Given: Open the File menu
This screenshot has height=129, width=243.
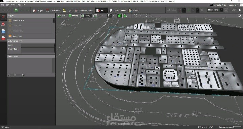Looking at the screenshot, I should coord(2,5).
